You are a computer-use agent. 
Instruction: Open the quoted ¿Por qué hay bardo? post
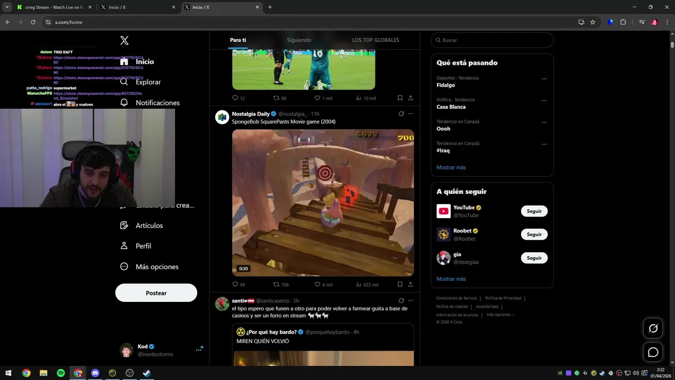(323, 345)
